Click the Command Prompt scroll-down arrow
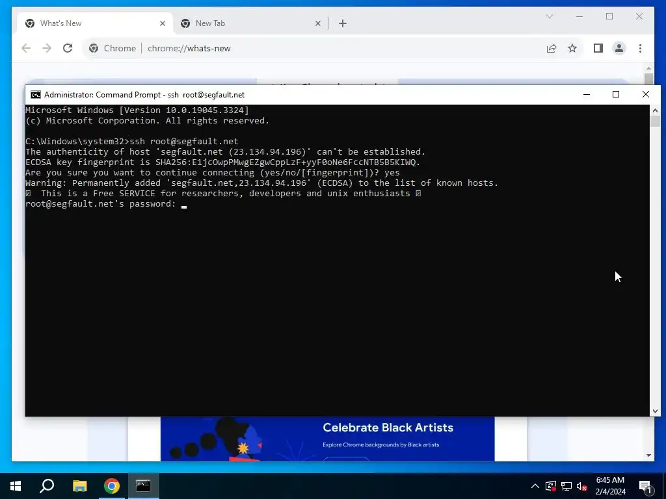Screen dimensions: 666x499 tap(655, 411)
